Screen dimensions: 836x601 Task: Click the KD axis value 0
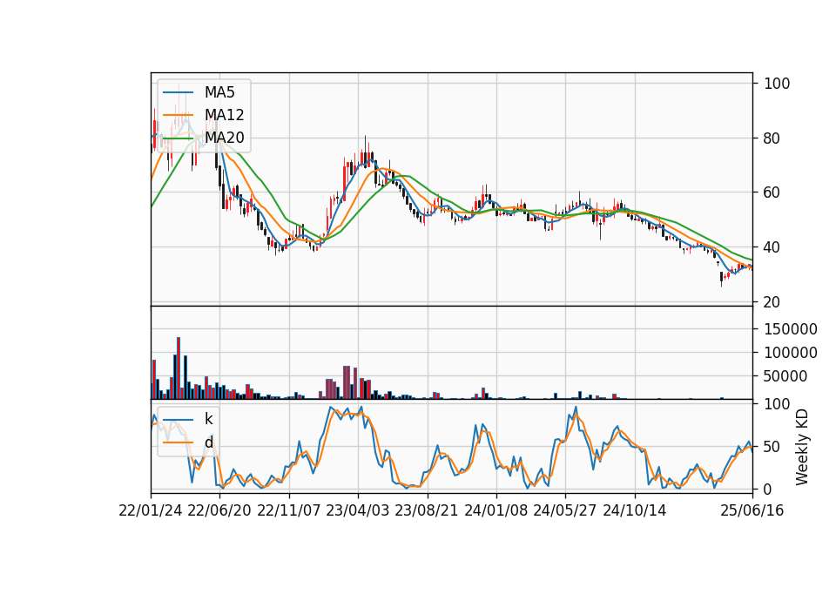[x=769, y=489]
